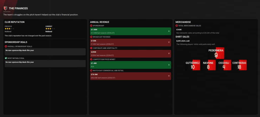This screenshot has height=117, width=260.
Task: Expand the Broadcast Revenue down arrow
Action: coord(169,42)
